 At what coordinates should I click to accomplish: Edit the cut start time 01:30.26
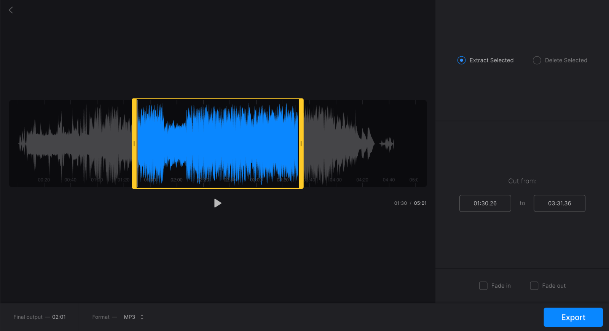[485, 203]
